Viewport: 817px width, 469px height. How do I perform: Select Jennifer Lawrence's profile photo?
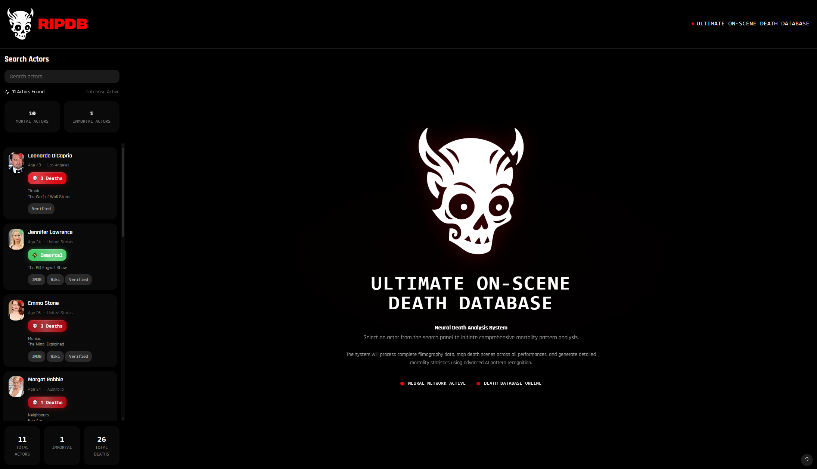(x=16, y=239)
